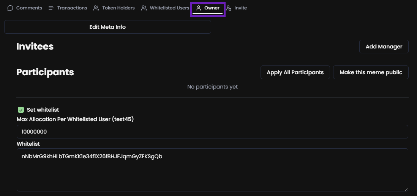
Task: View the Token Holders tab
Action: 118,8
